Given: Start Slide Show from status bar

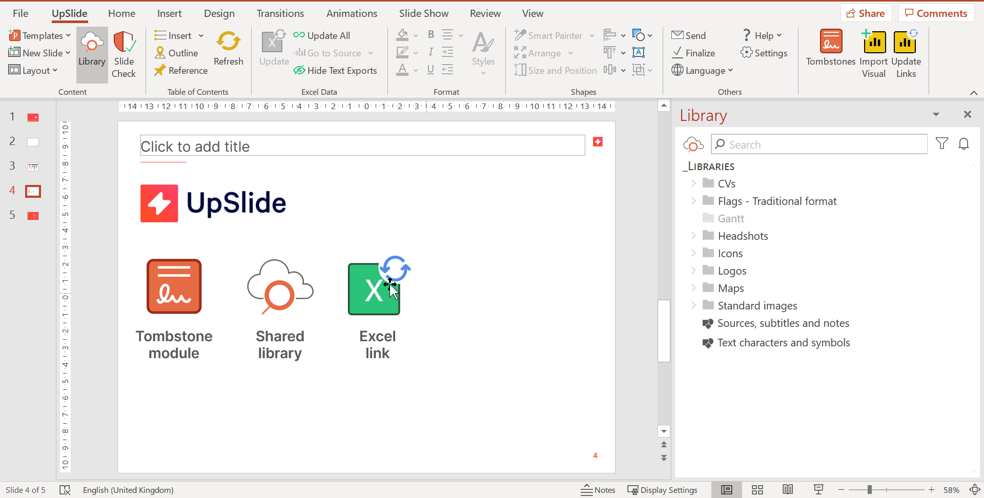Looking at the screenshot, I should 818,490.
